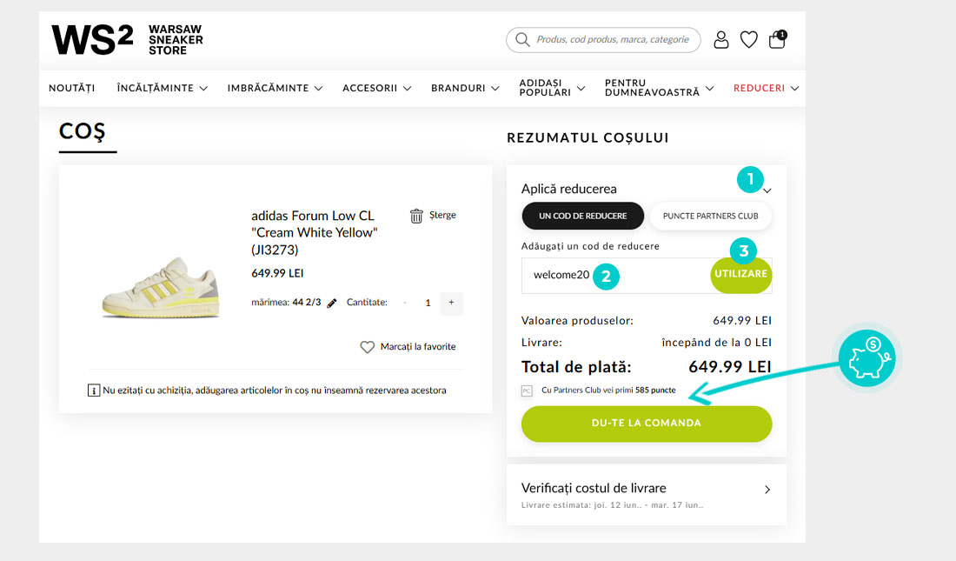Increase quantity with the plus button
This screenshot has height=561, width=956.
451,304
